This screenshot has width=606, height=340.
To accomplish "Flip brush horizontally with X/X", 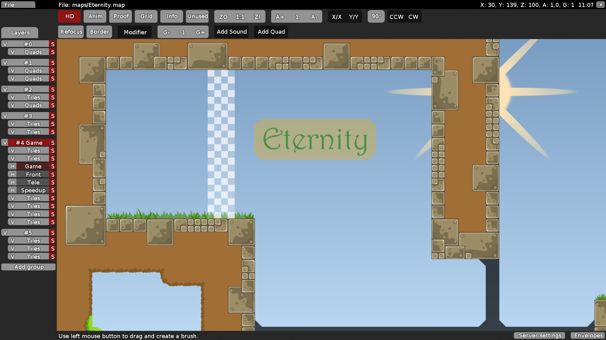I will 336,17.
